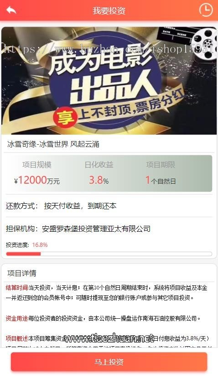Open the clock history icon

coord(206,10)
